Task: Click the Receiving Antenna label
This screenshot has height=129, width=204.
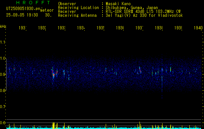Action: (x=77, y=15)
